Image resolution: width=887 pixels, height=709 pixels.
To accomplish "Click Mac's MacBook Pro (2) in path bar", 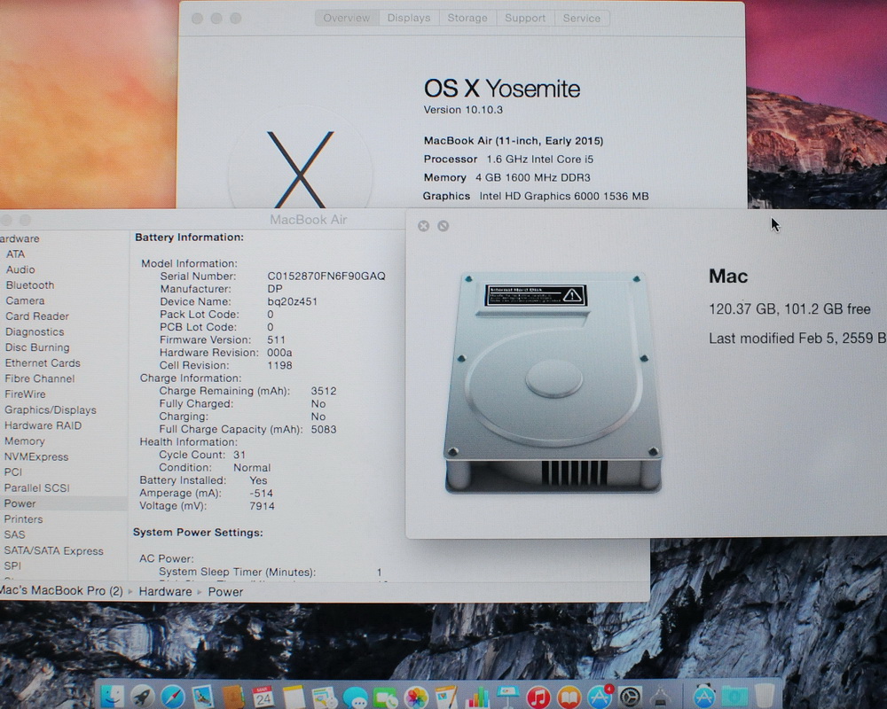I will 61,591.
